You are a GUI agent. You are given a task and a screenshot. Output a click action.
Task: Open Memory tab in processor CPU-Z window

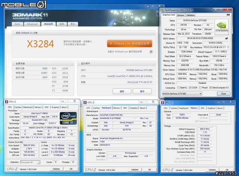point(38,107)
